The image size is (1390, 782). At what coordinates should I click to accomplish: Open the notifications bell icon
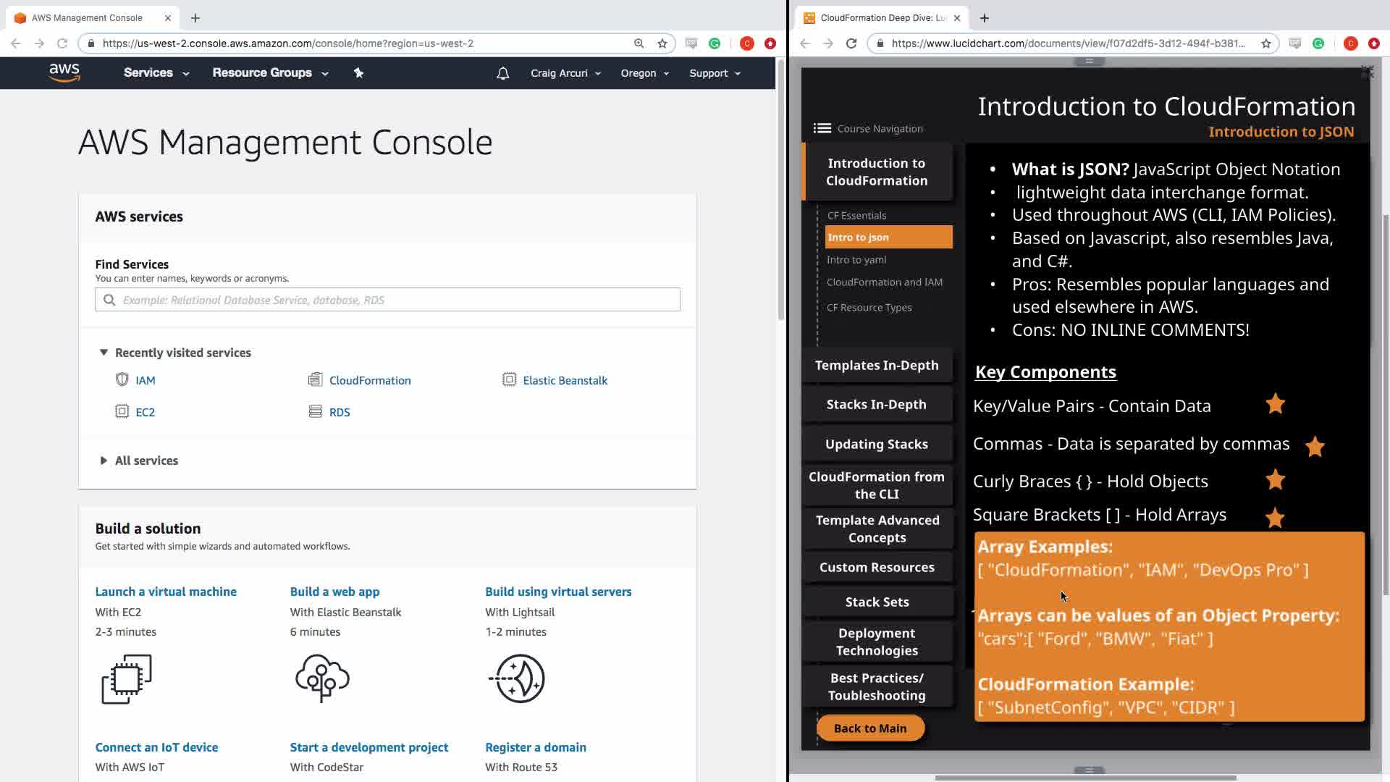point(502,73)
